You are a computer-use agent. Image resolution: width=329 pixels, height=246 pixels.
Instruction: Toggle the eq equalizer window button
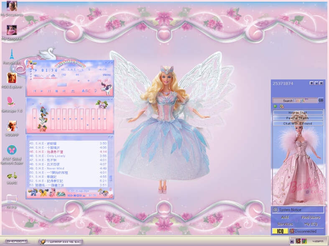[x=99, y=80]
